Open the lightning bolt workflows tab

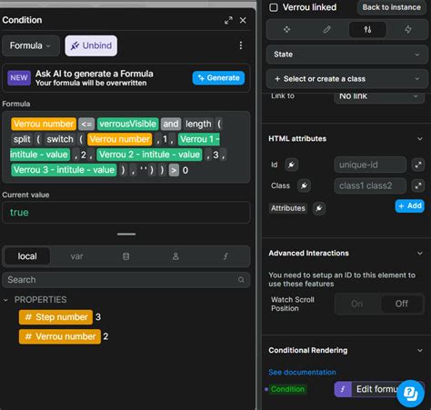coord(408,29)
